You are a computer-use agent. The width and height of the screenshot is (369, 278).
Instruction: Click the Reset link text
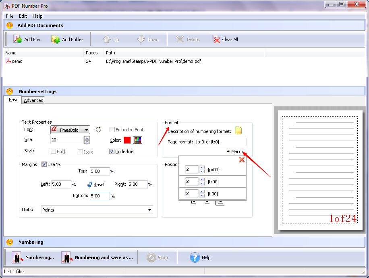click(99, 185)
